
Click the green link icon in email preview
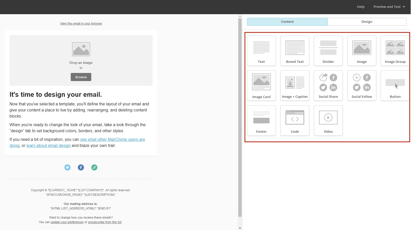(94, 167)
